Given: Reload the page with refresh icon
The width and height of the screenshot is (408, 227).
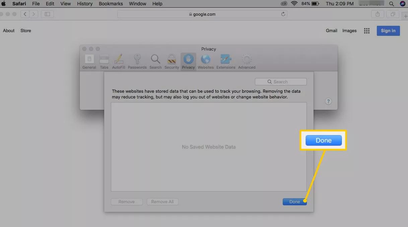Looking at the screenshot, I should tap(283, 14).
